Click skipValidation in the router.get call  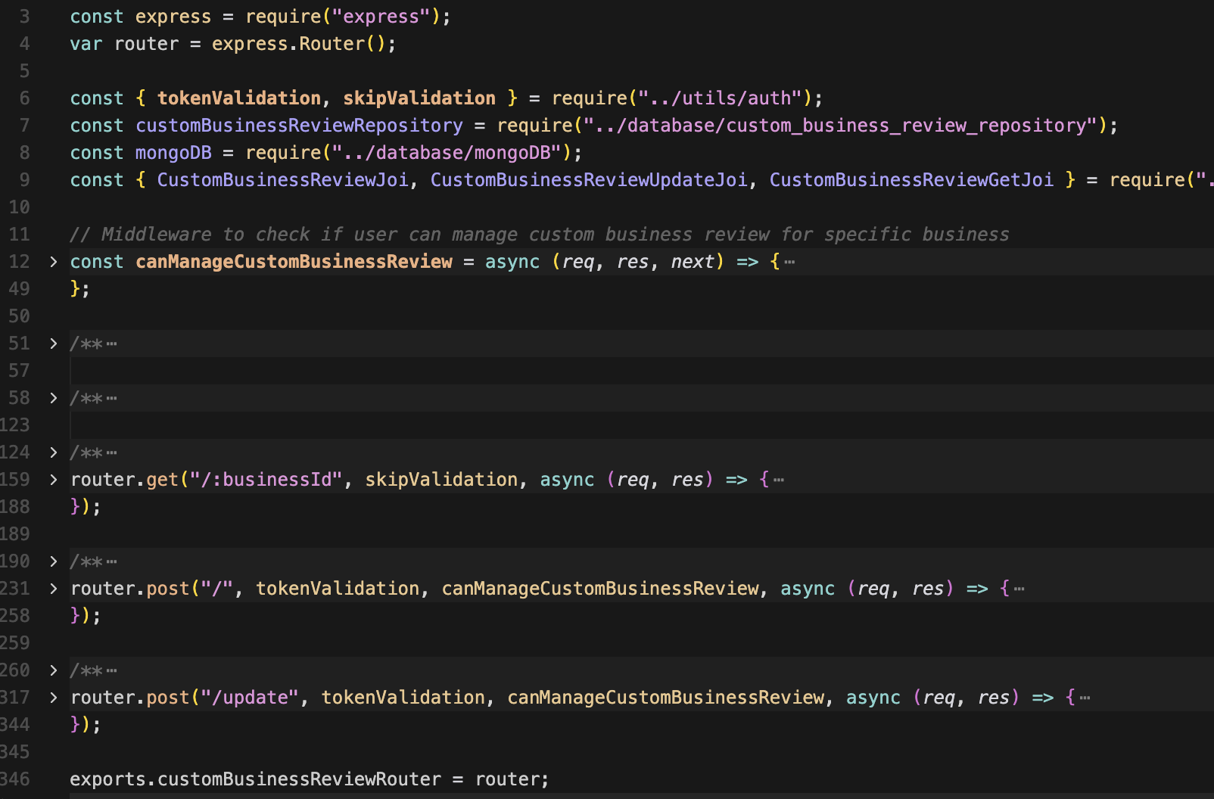click(441, 480)
